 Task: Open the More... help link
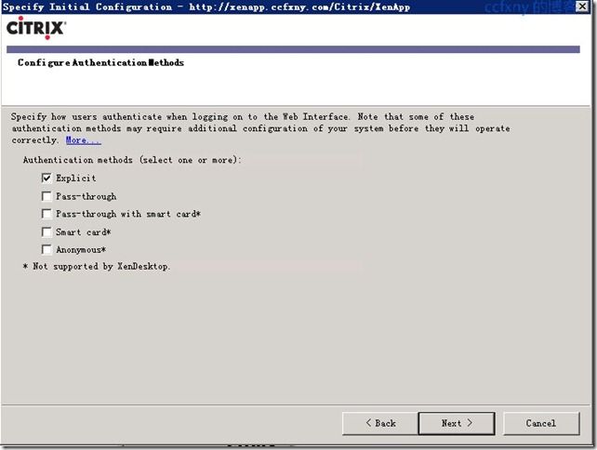pos(84,140)
